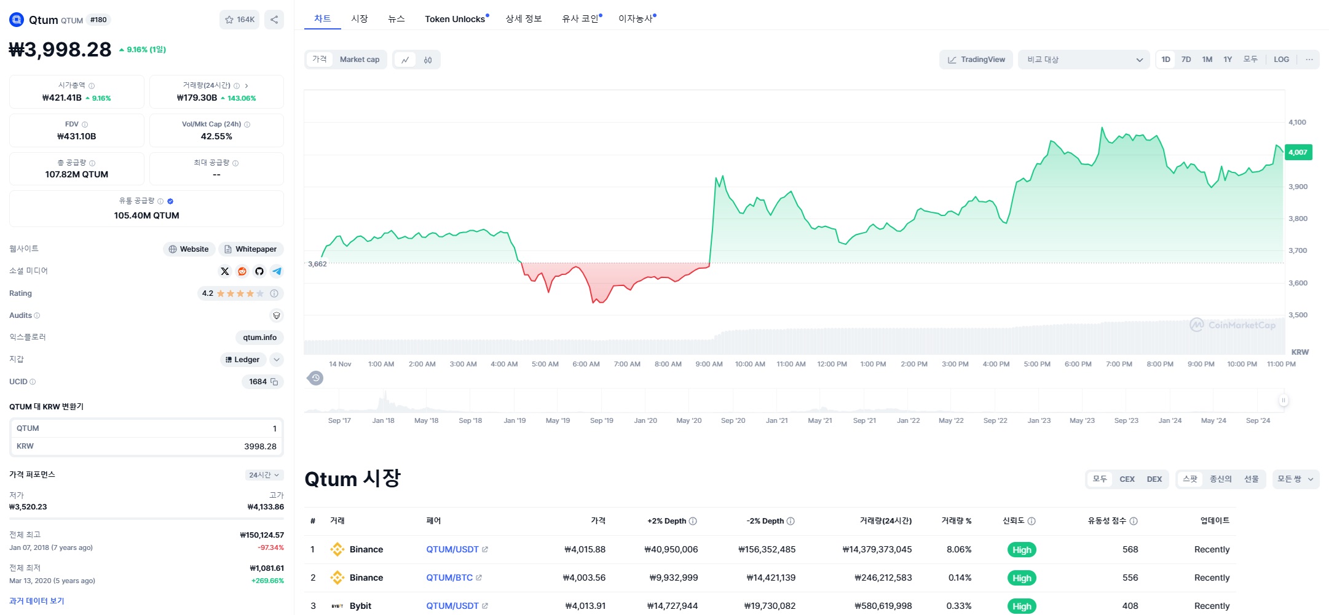Select the 1D time range
The image size is (1329, 615).
[x=1166, y=60]
